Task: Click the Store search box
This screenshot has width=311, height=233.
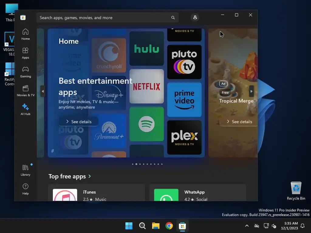Action: [108, 18]
